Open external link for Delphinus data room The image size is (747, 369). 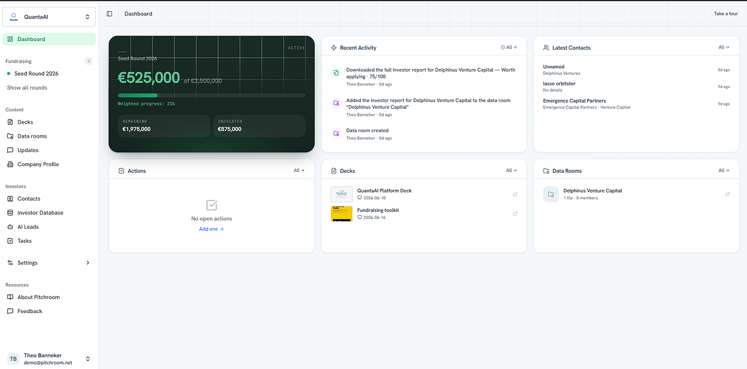pos(727,194)
